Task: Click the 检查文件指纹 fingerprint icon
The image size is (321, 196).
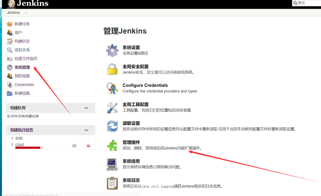Action: [x=10, y=59]
